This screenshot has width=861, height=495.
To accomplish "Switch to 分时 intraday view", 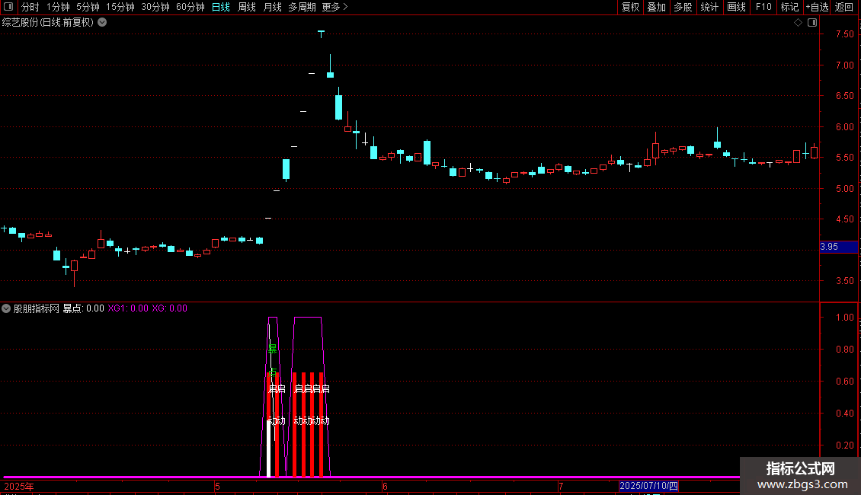I will 30,7.
